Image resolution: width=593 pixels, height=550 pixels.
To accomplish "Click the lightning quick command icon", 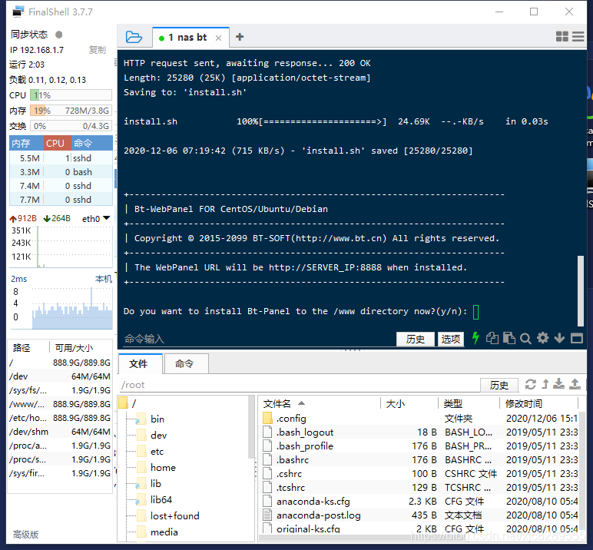I will pos(475,338).
